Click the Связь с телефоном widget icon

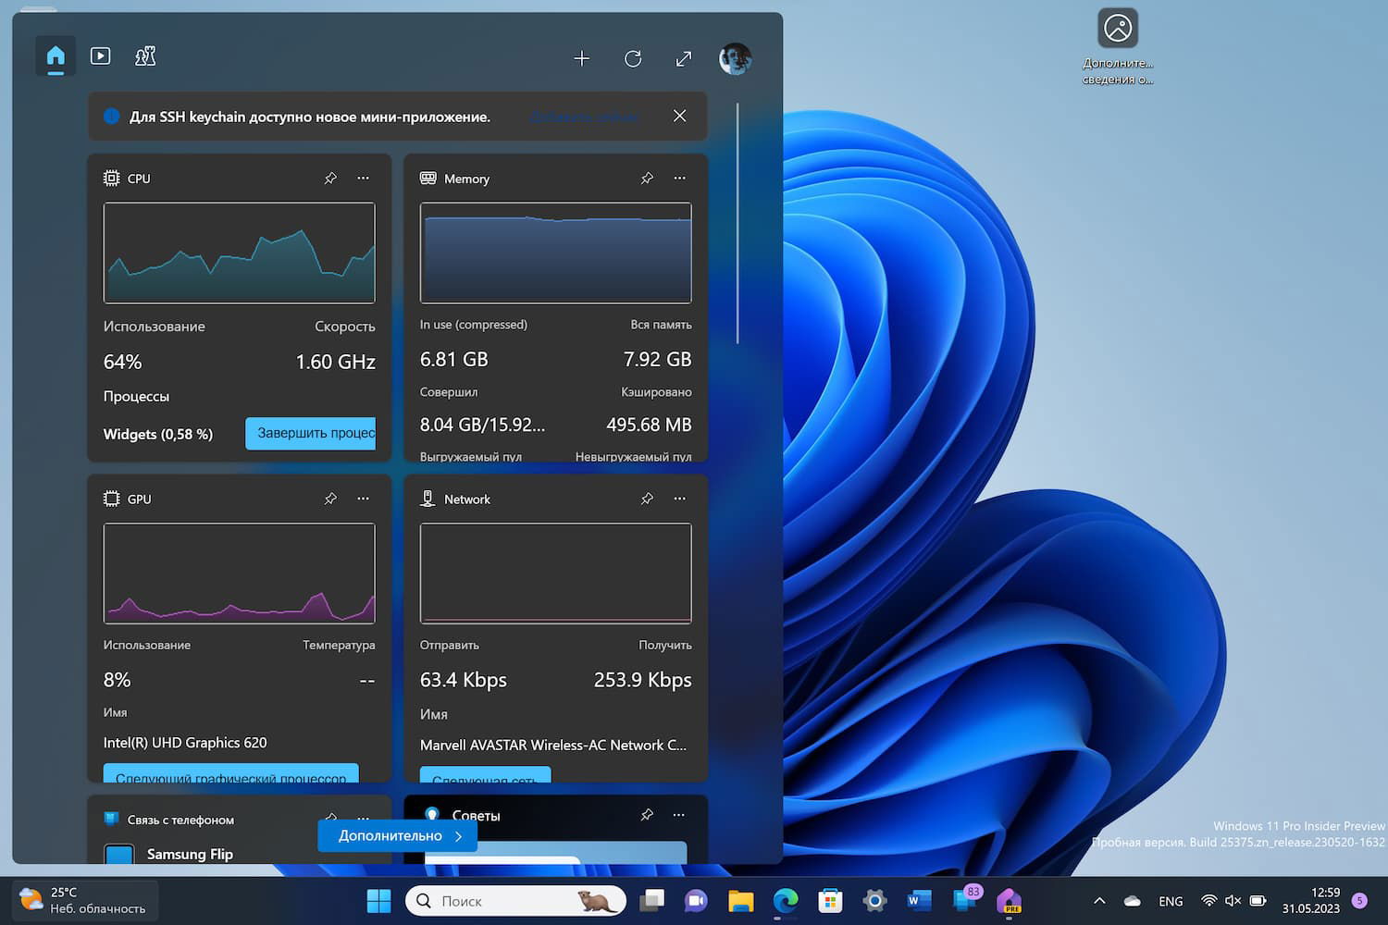click(112, 819)
